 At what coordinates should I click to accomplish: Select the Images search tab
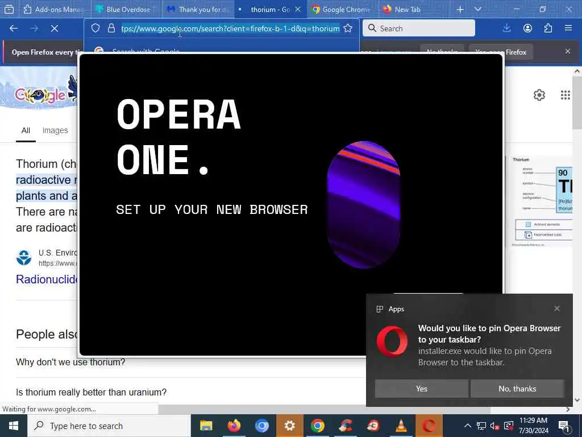[55, 130]
